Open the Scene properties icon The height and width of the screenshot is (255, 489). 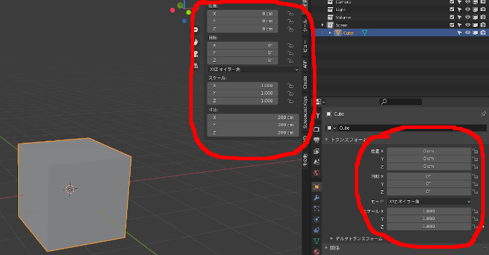[316, 162]
